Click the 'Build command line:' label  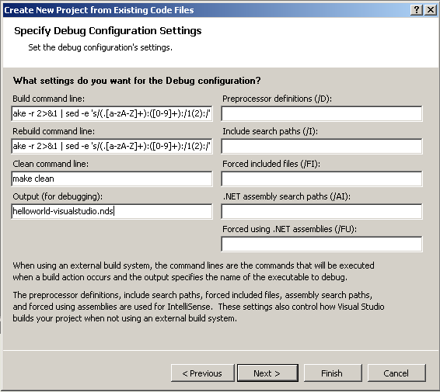click(x=48, y=99)
